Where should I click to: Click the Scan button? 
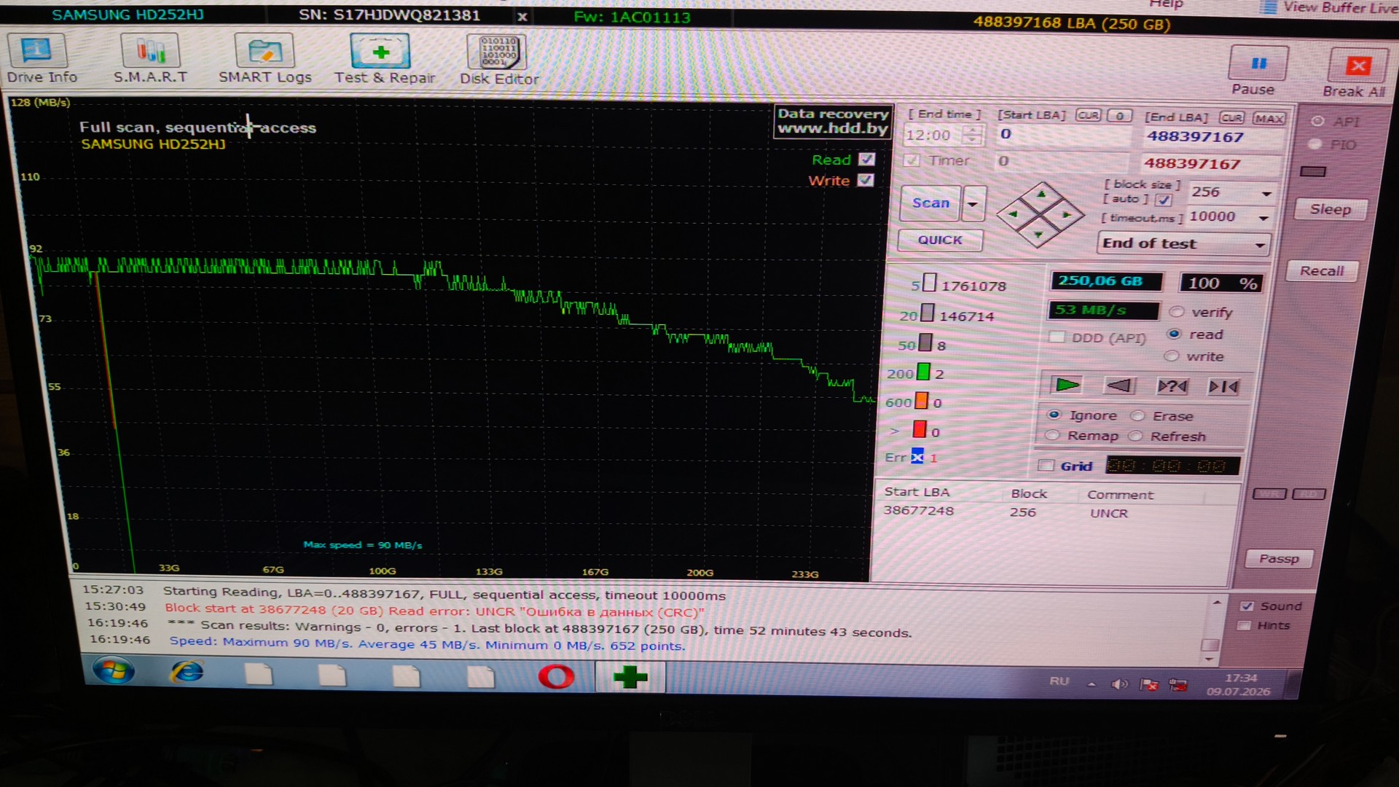tap(930, 203)
